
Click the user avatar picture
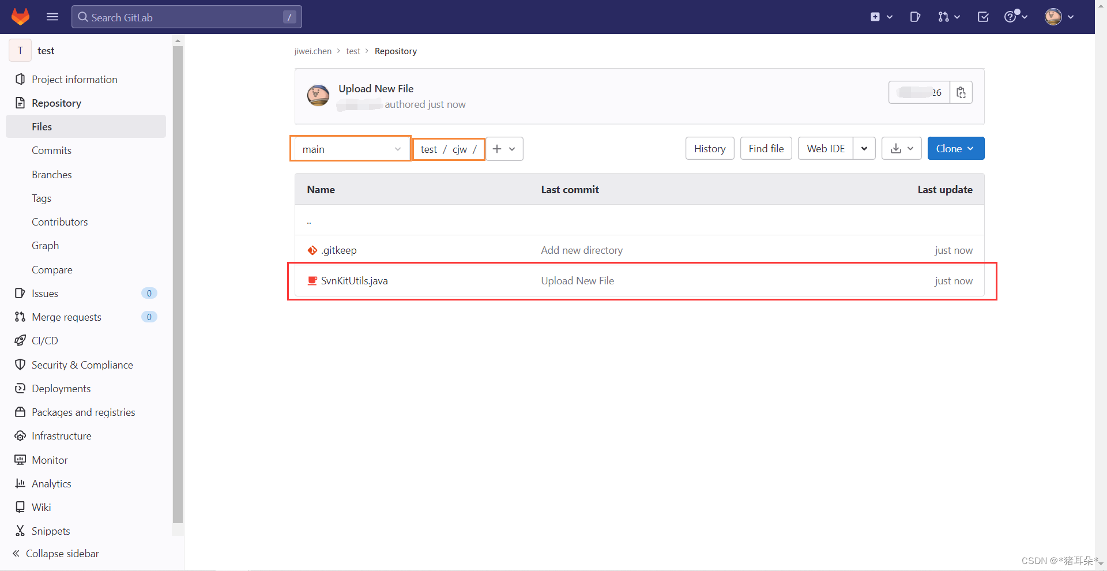click(x=1054, y=17)
